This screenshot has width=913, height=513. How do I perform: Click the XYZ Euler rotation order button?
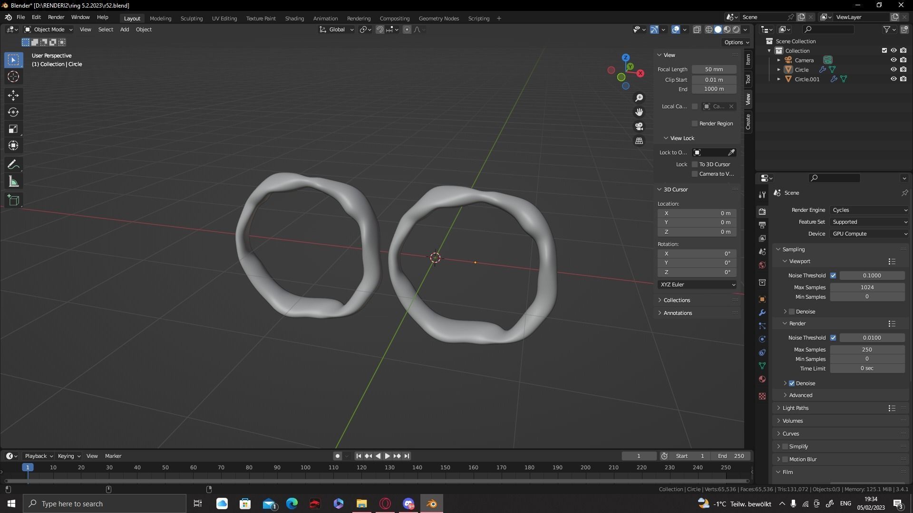pyautogui.click(x=697, y=285)
